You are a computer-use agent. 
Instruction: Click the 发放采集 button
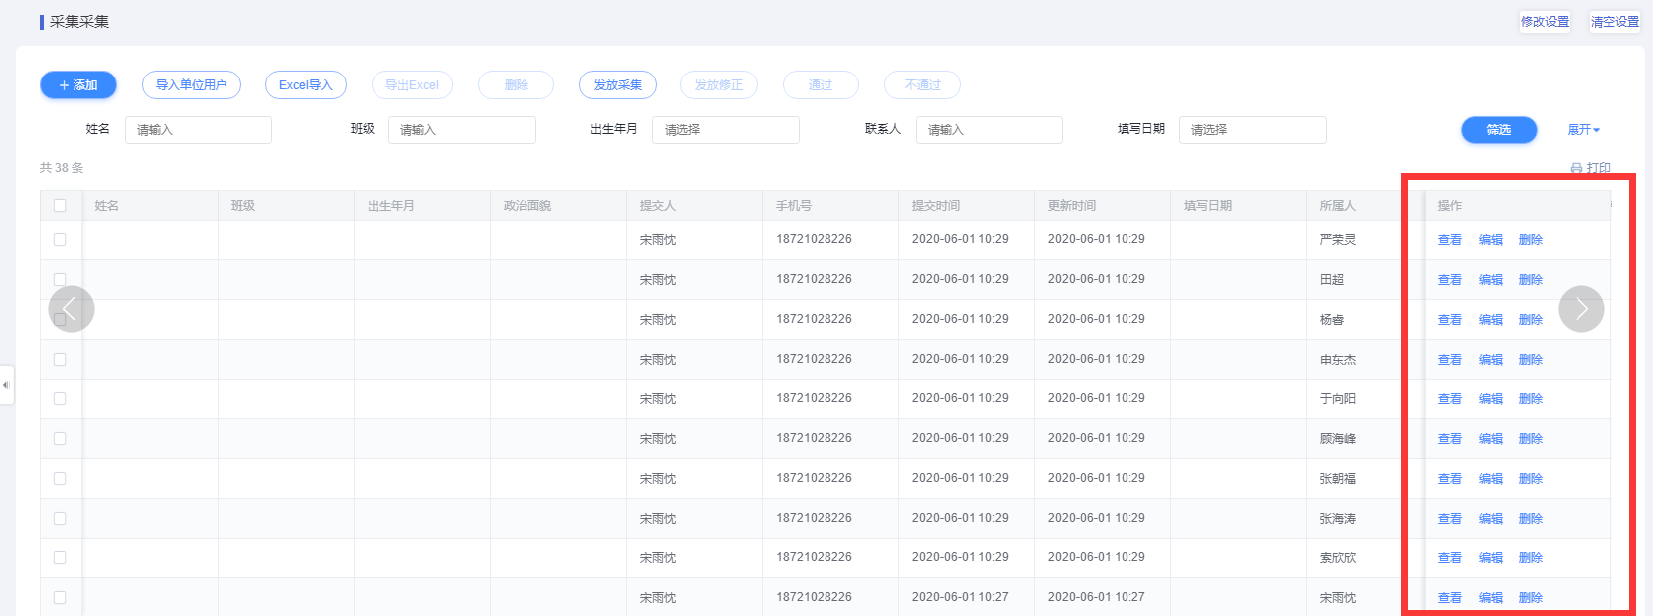click(618, 85)
